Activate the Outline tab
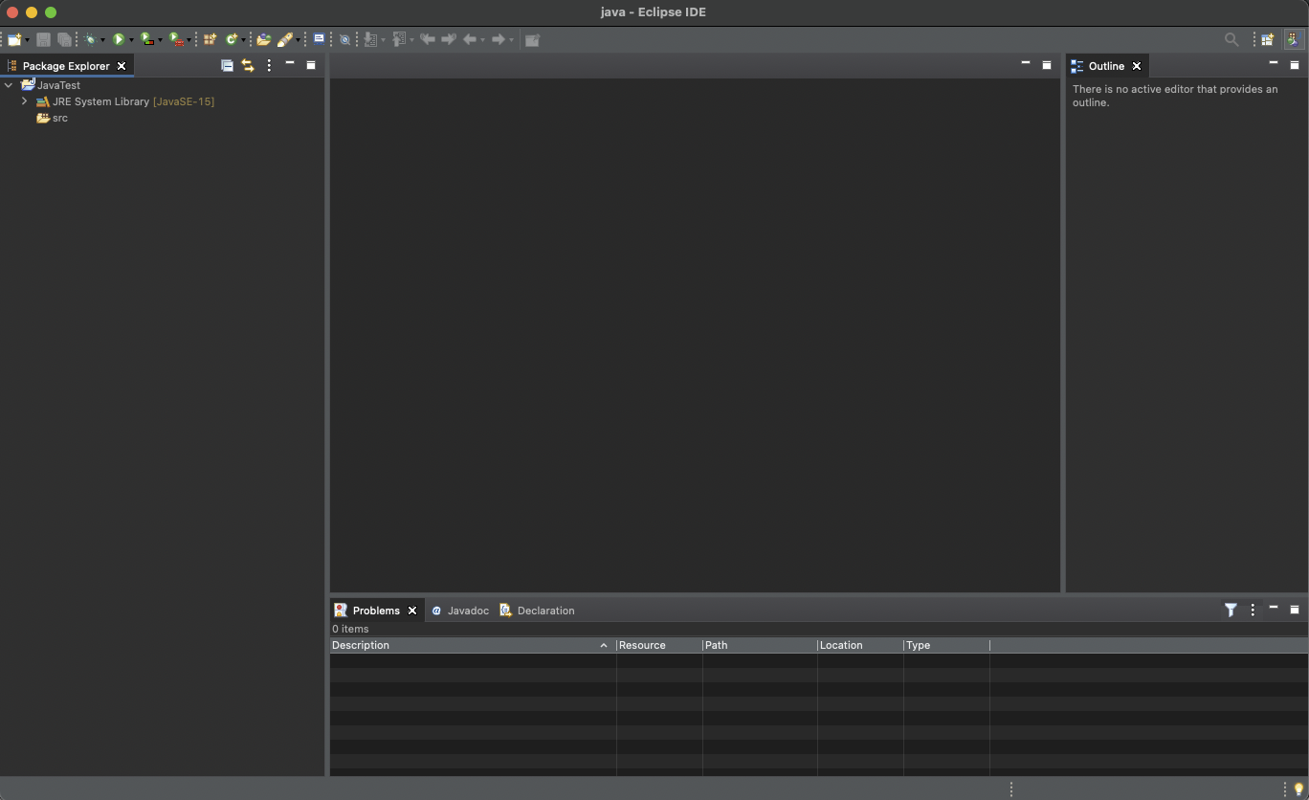The width and height of the screenshot is (1309, 800). 1106,66
